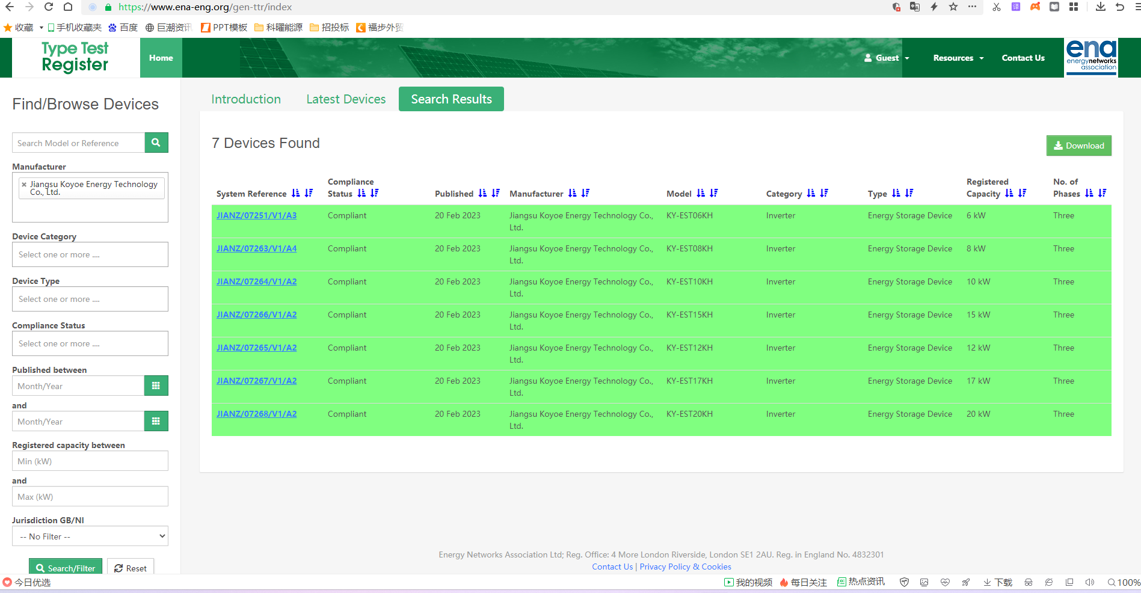Reset the search filters
This screenshot has width=1141, height=593.
click(x=131, y=568)
